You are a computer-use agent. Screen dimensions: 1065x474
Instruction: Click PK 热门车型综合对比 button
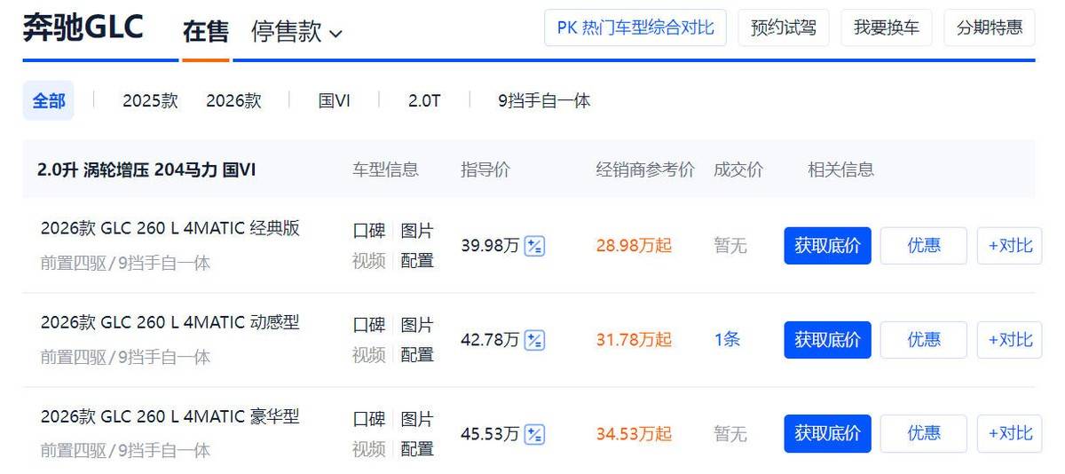coord(635,28)
